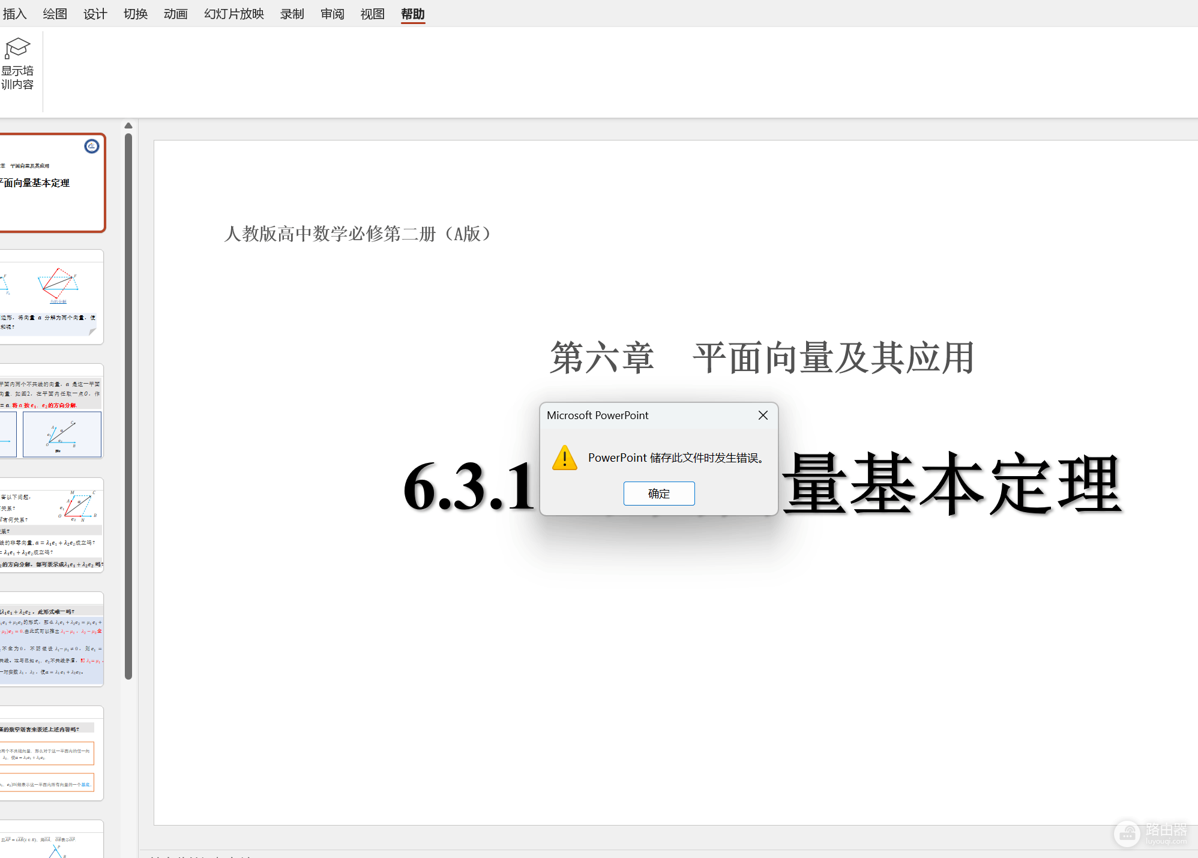Open the 幻灯片放映 ribbon tab
This screenshot has width=1198, height=858.
[233, 14]
